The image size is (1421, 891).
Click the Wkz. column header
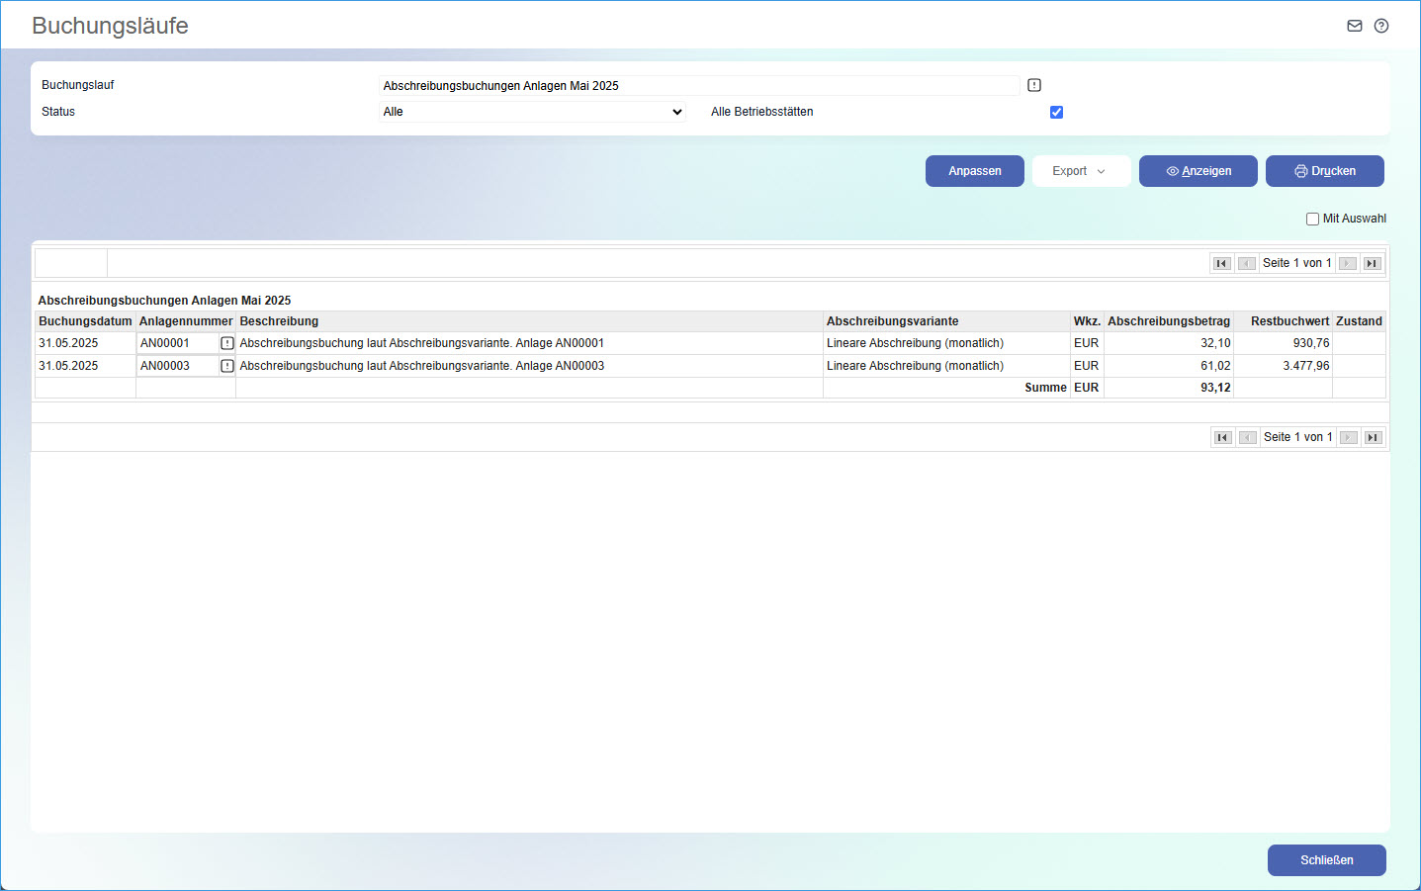[1087, 321]
